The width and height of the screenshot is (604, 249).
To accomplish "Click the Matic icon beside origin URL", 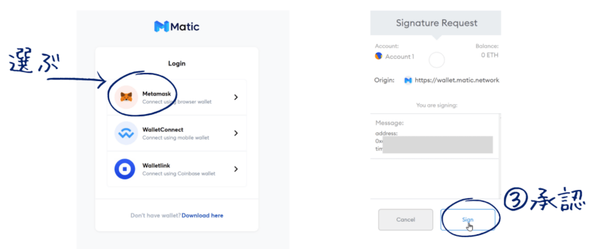I will click(x=408, y=81).
